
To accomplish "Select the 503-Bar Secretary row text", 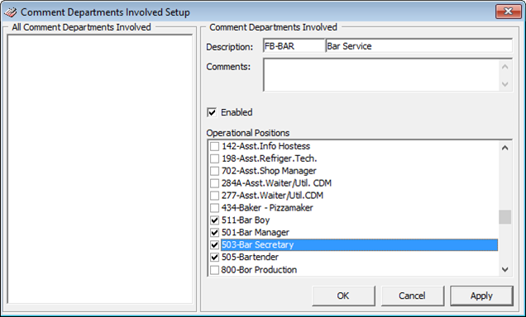I will pos(359,244).
